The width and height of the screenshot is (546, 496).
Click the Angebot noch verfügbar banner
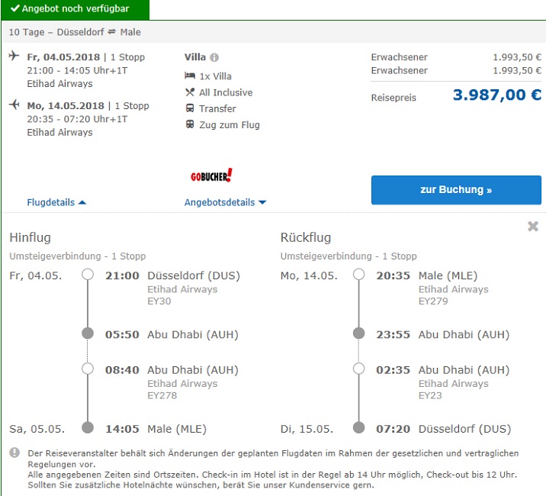tap(75, 9)
